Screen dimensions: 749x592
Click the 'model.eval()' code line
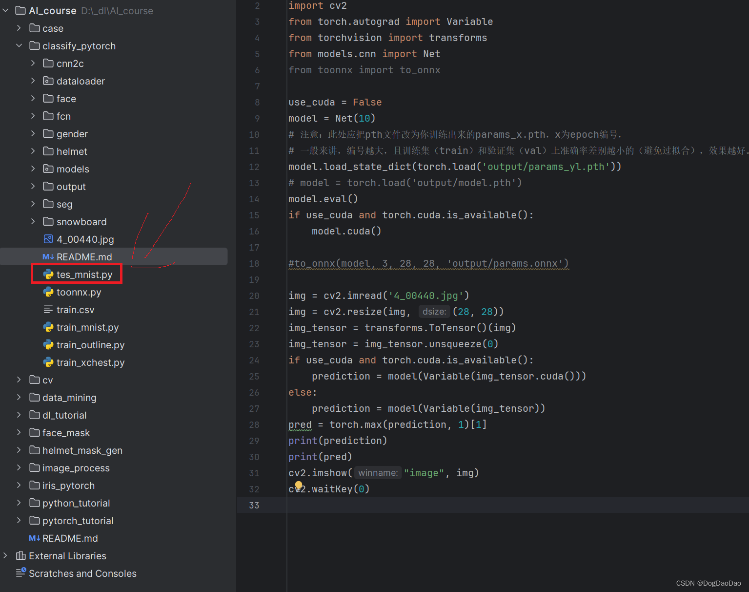(x=323, y=199)
